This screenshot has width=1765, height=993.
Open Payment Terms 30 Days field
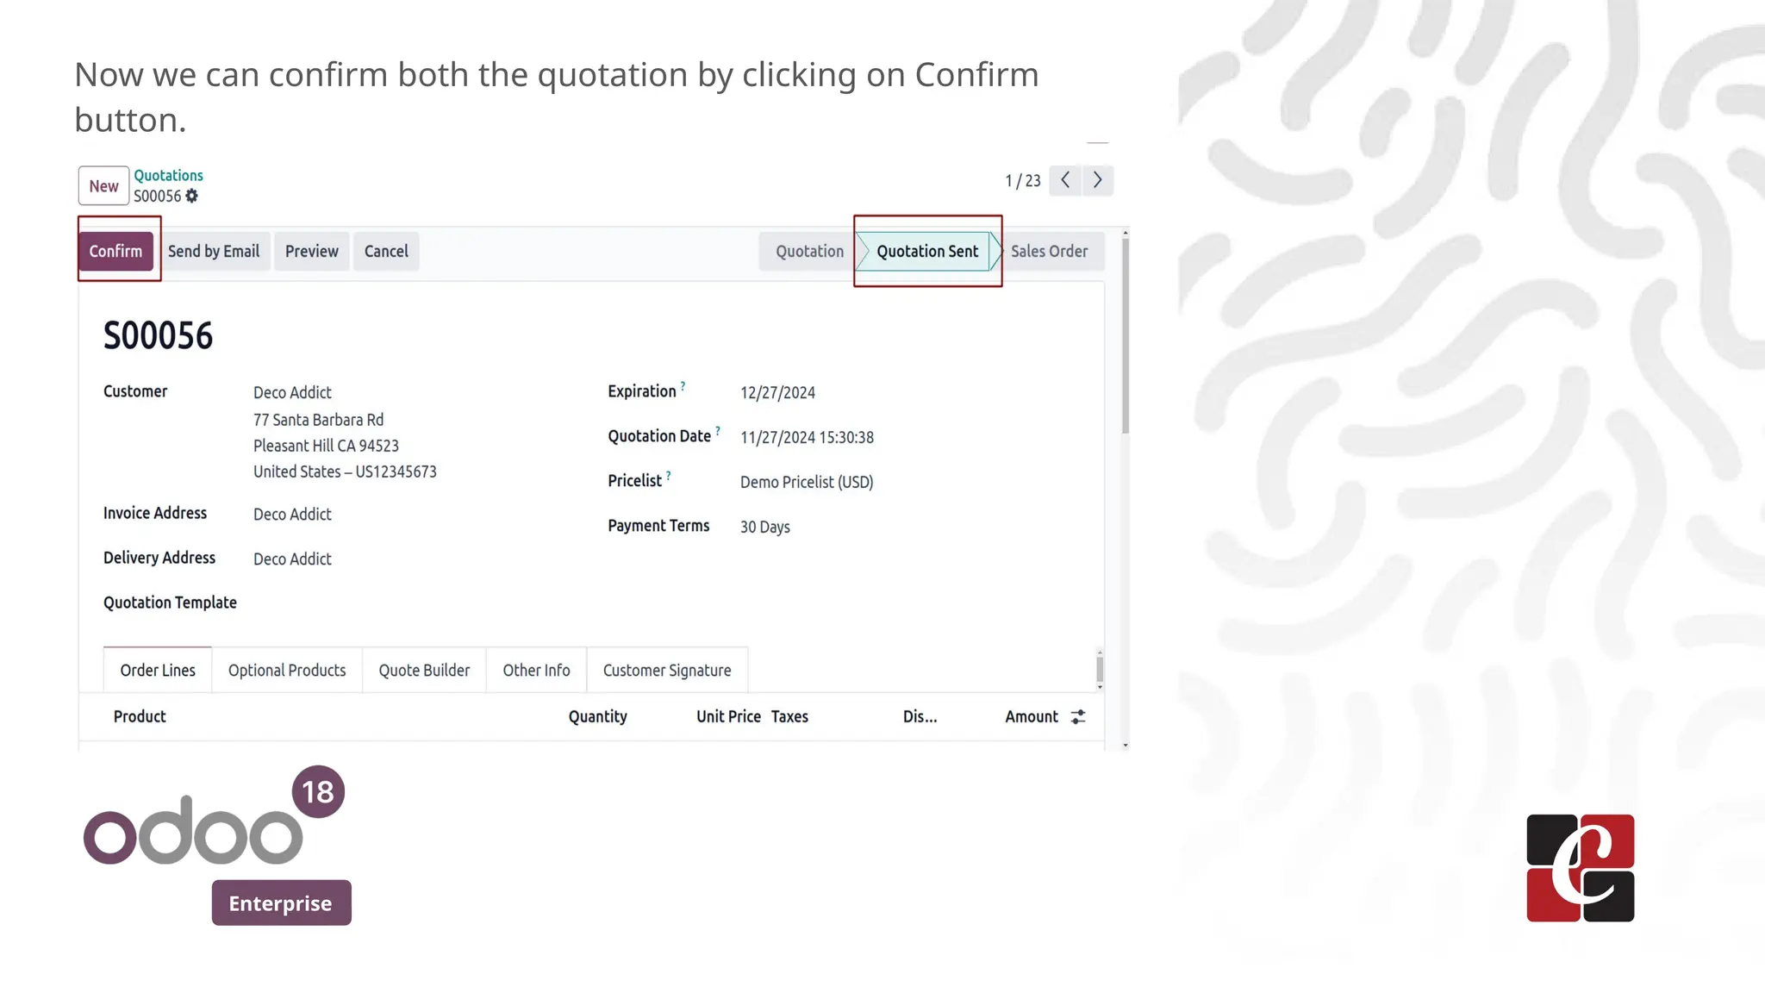[765, 527]
